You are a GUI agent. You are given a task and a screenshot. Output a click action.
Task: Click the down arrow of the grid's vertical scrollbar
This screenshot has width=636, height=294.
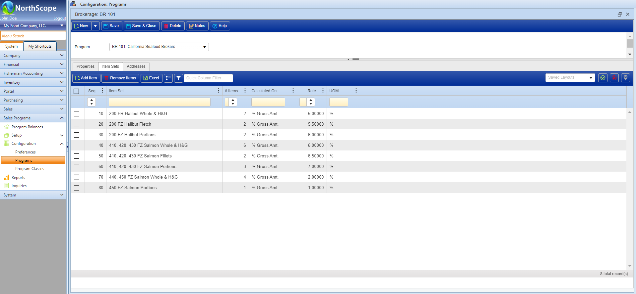click(x=630, y=266)
